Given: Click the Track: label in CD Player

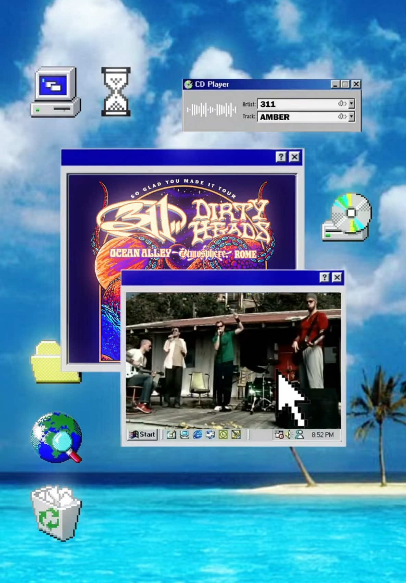Looking at the screenshot, I should point(249,117).
